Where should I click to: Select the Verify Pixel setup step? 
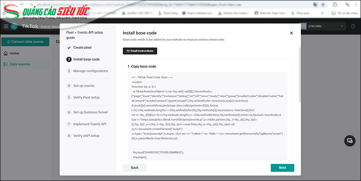[86, 98]
